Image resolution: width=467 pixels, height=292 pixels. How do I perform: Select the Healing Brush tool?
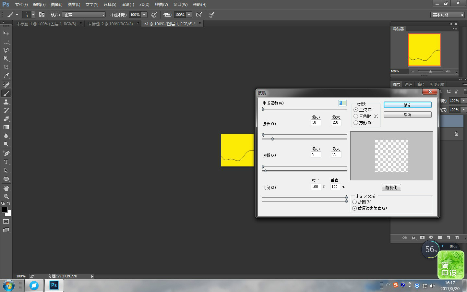[6, 85]
